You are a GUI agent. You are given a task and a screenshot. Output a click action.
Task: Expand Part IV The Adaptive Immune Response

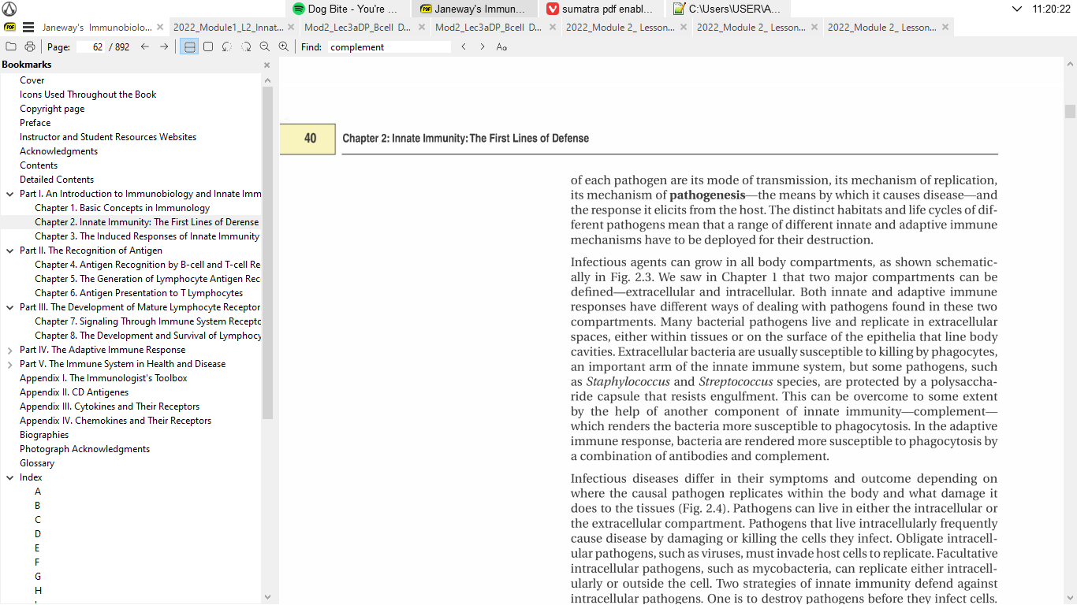(x=10, y=349)
